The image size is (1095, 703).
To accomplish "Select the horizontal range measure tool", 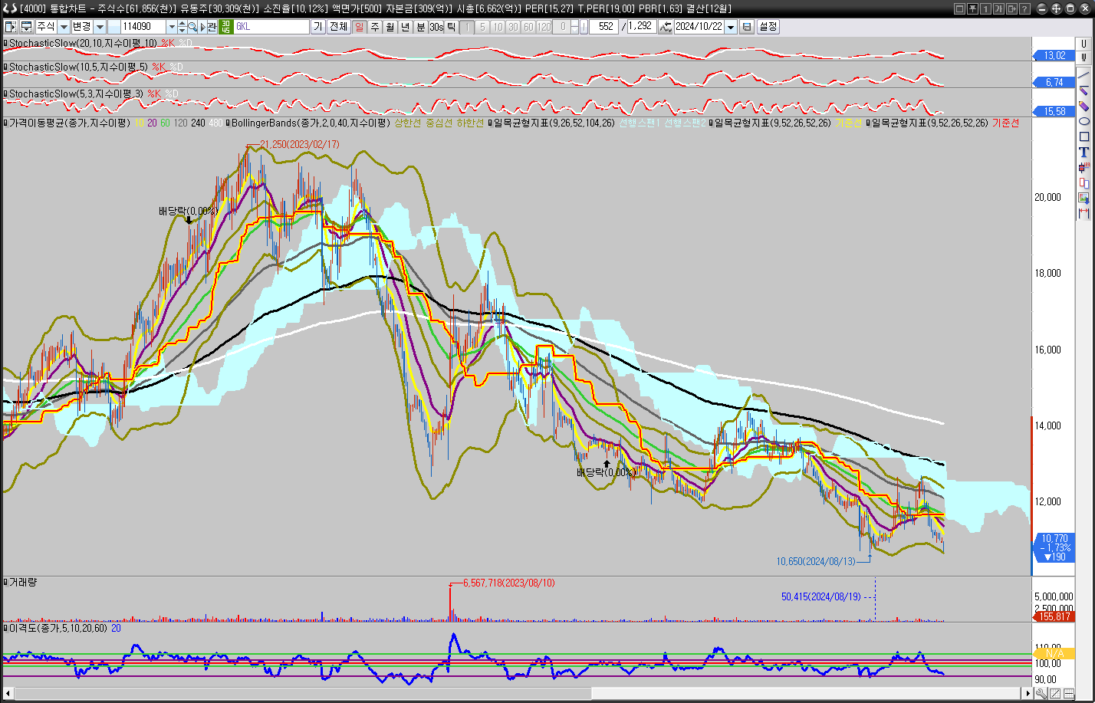I will [1083, 213].
